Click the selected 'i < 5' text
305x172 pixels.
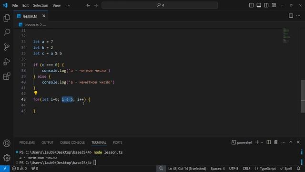pyautogui.click(x=67, y=99)
